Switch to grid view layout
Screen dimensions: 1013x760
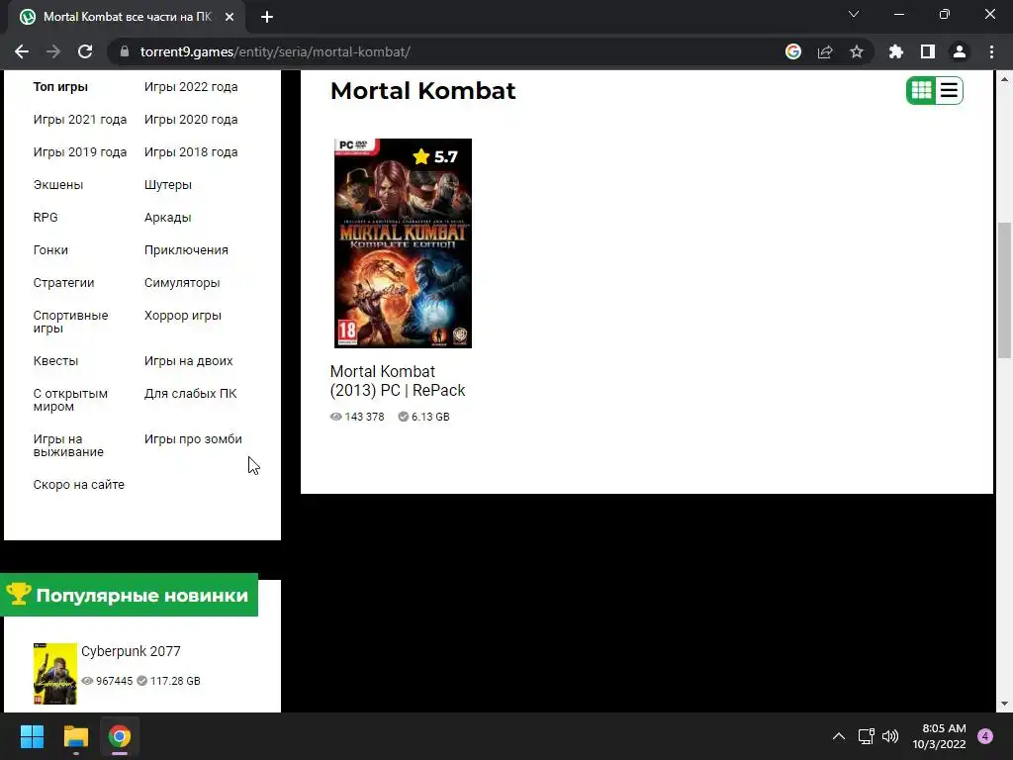coord(921,90)
